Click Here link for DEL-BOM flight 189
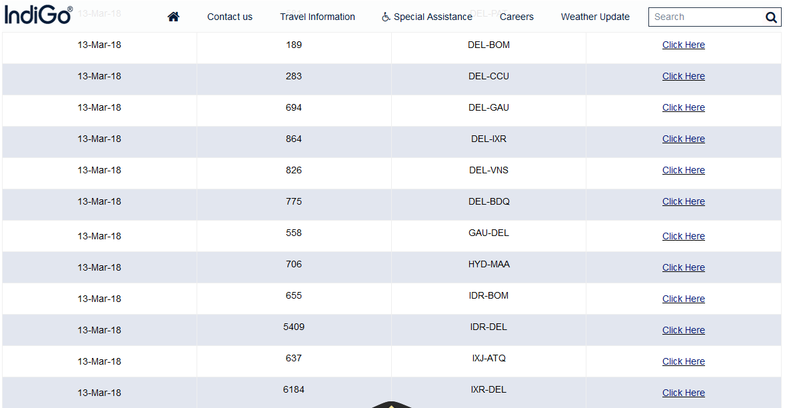Viewport: 789px width, 408px height. click(x=683, y=45)
